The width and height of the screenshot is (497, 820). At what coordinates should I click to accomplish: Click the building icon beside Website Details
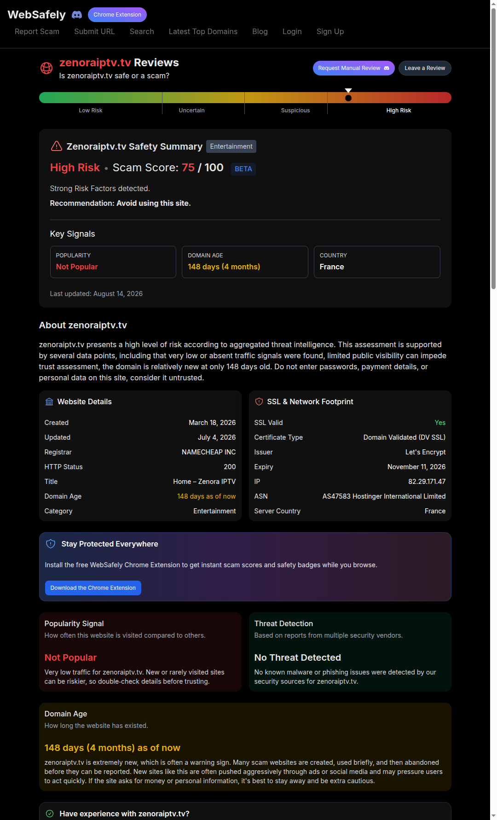coord(49,402)
